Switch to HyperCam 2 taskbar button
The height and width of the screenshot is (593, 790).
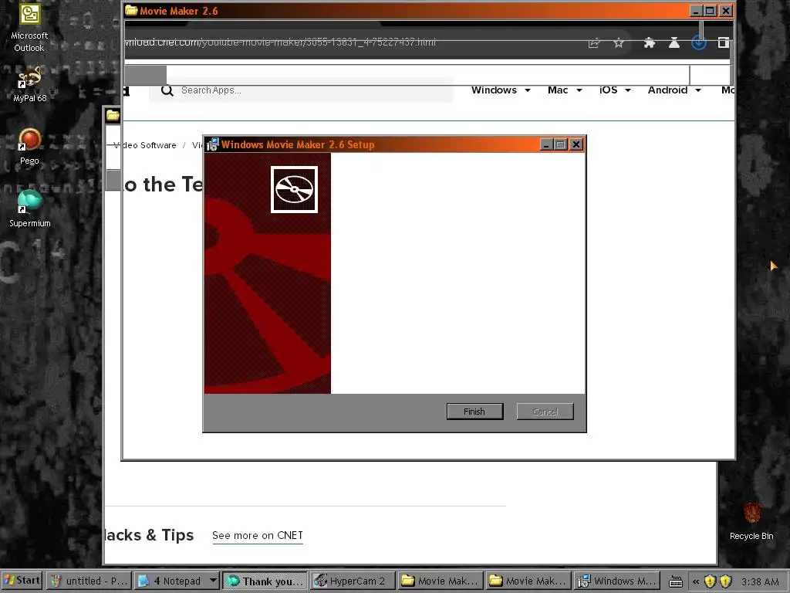point(353,581)
